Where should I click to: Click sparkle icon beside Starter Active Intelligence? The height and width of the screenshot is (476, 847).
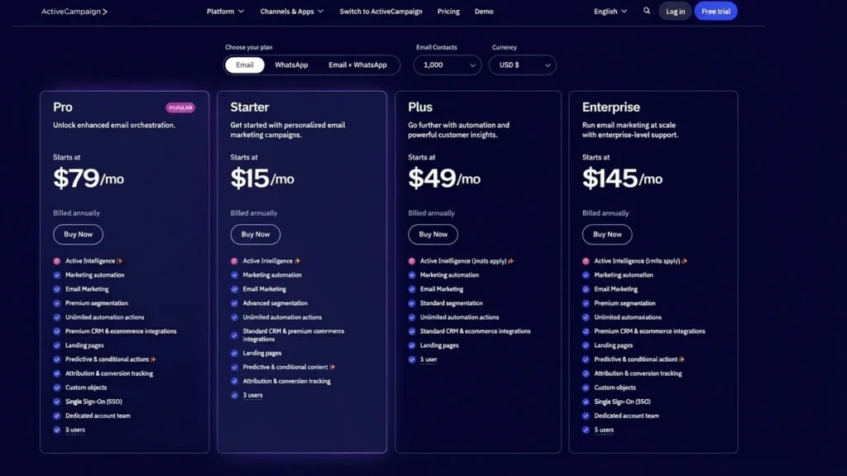[x=297, y=261]
